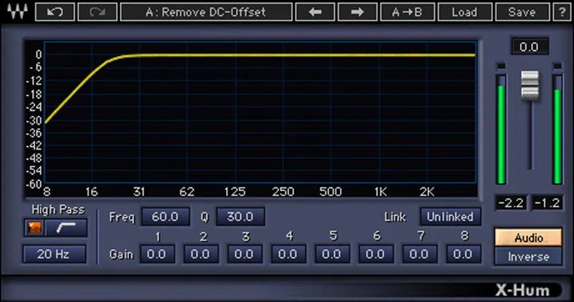Click the output gain fader handle
The image size is (574, 302).
[x=530, y=84]
